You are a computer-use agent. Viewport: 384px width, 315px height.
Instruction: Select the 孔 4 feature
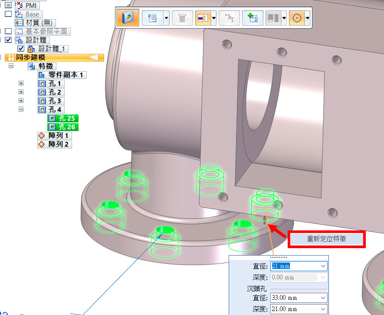point(51,109)
